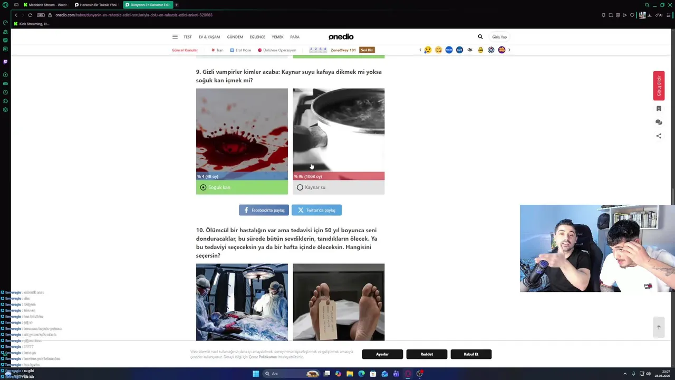Click the Giriş Yap login button

(x=499, y=37)
